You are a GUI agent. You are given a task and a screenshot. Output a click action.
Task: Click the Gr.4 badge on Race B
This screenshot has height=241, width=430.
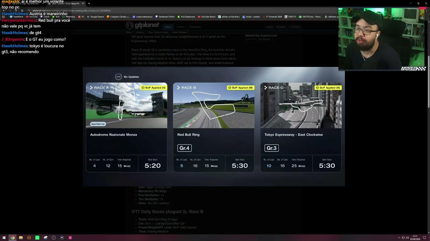[184, 148]
